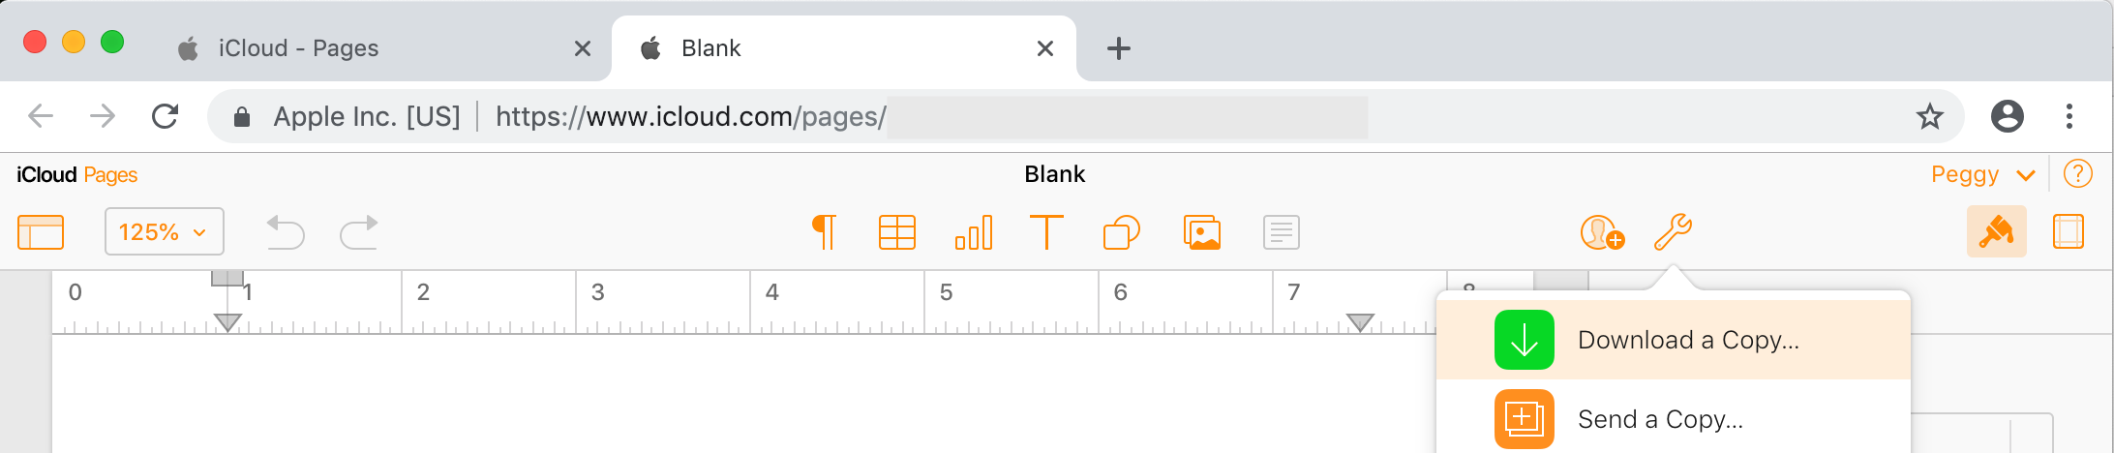Open the help question mark button

click(x=2077, y=174)
